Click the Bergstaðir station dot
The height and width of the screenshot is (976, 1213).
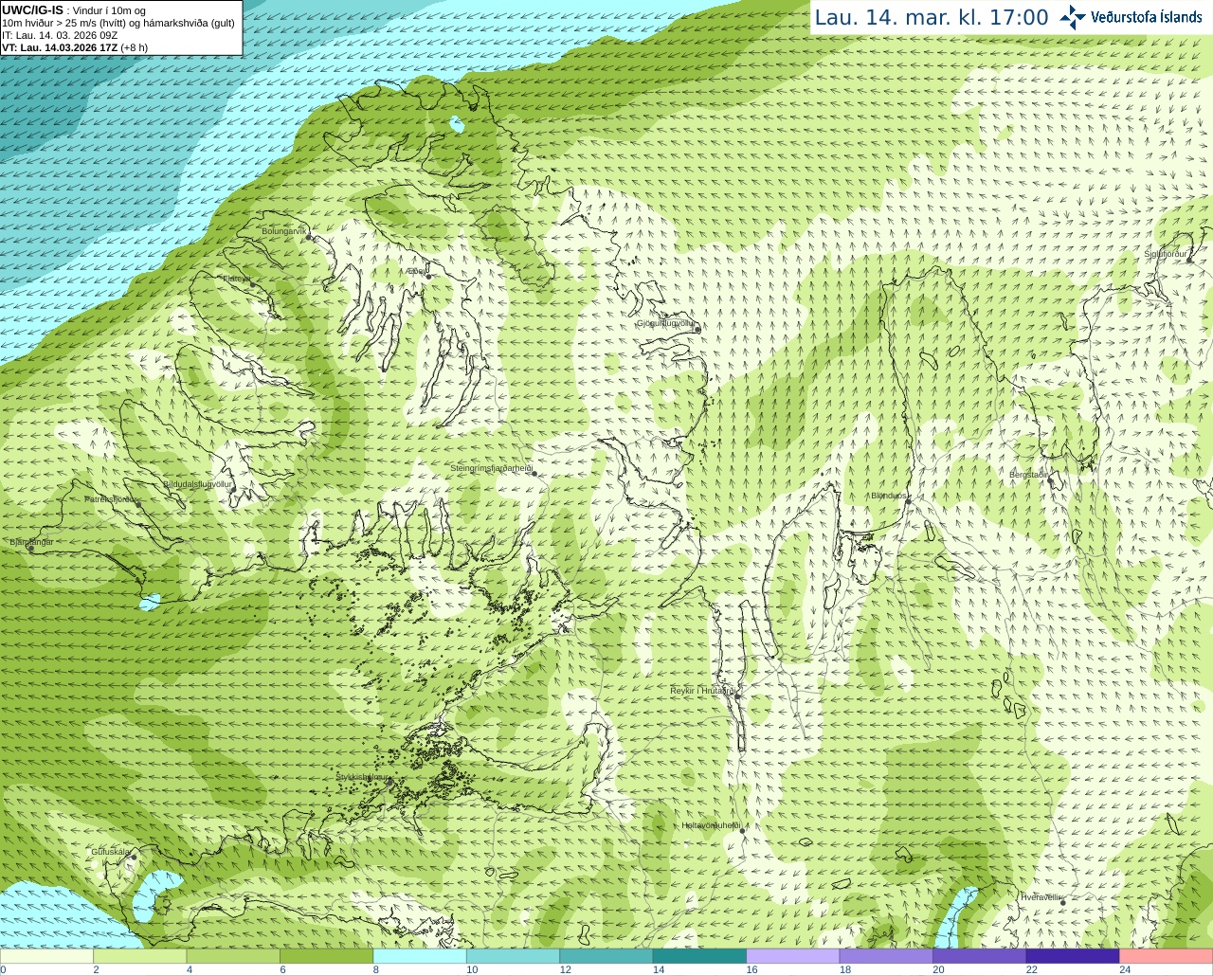[1049, 479]
